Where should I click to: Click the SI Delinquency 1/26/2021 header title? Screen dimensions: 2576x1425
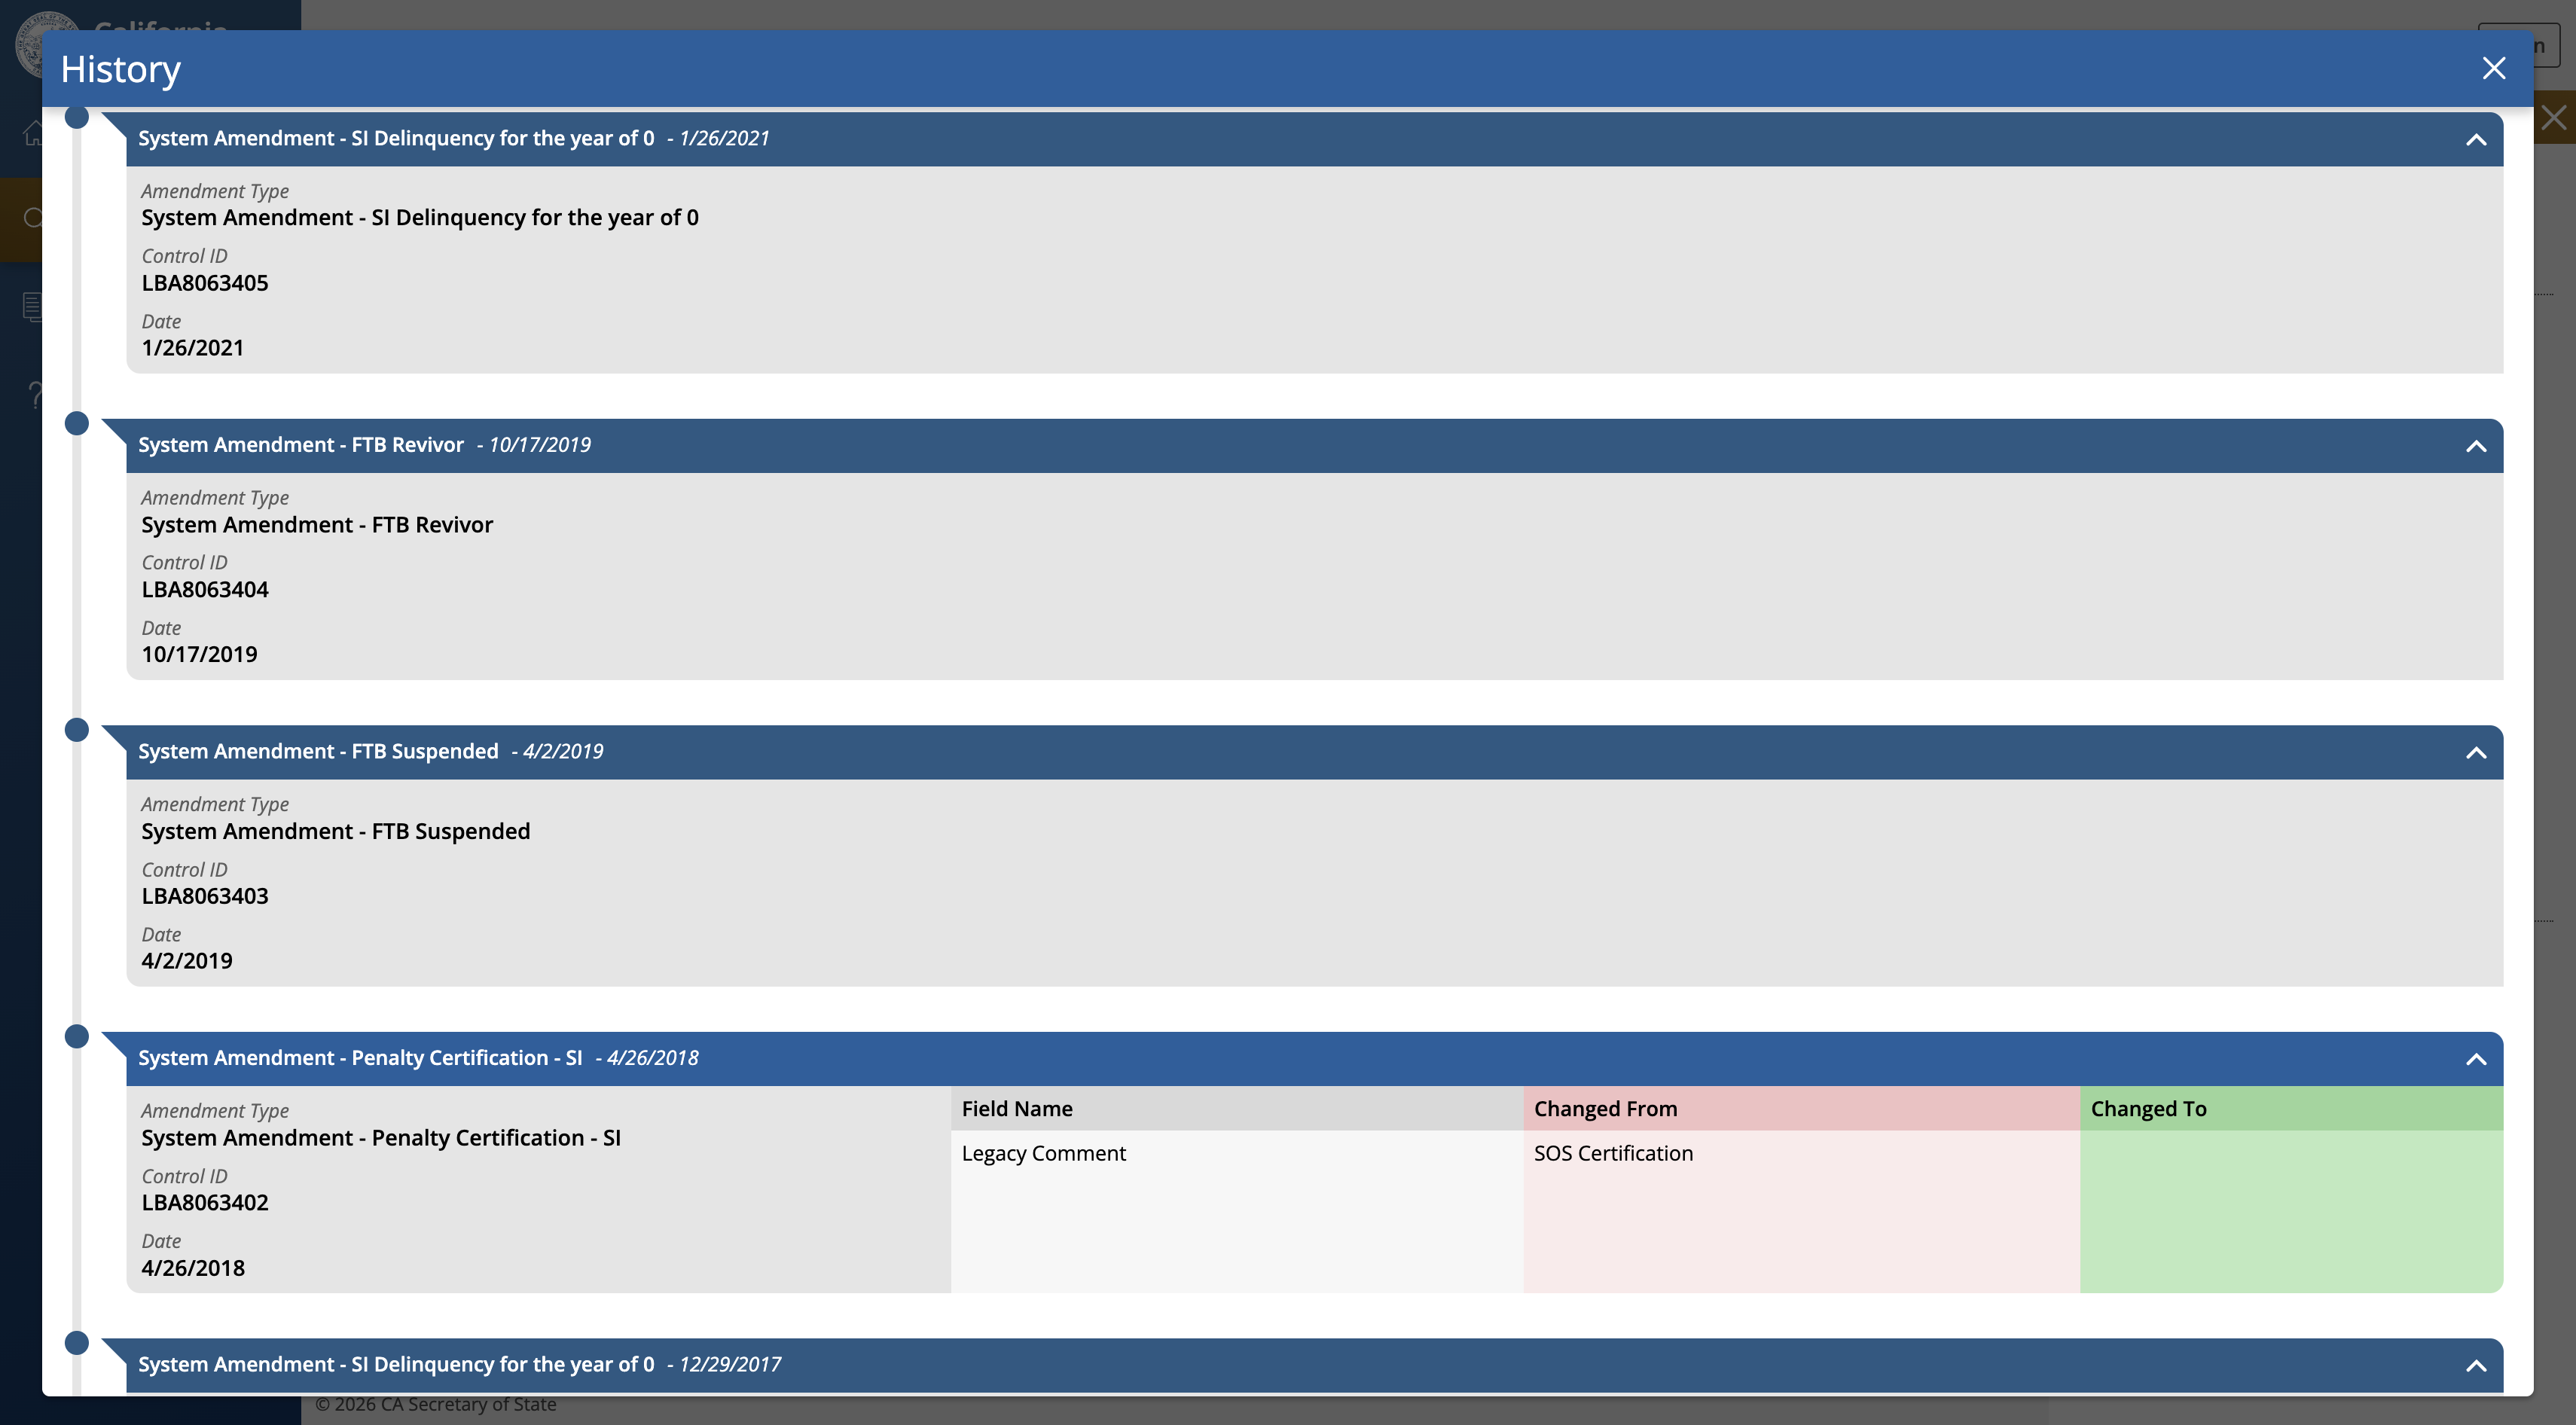[396, 138]
